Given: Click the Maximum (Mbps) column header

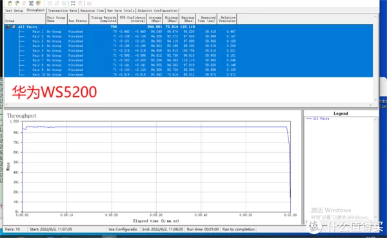Looking at the screenshot, I should tap(187, 19).
